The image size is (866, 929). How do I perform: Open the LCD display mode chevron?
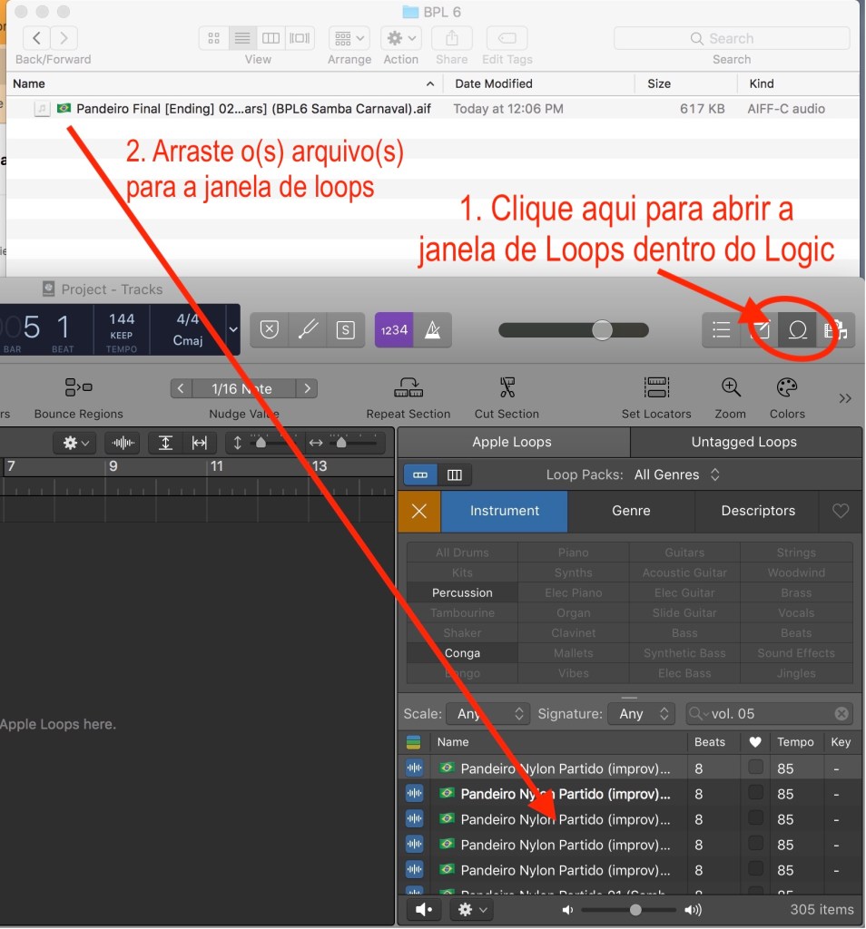(233, 329)
